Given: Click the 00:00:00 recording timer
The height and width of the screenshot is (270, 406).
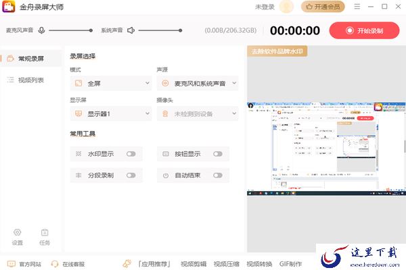Looking at the screenshot, I should click(294, 30).
